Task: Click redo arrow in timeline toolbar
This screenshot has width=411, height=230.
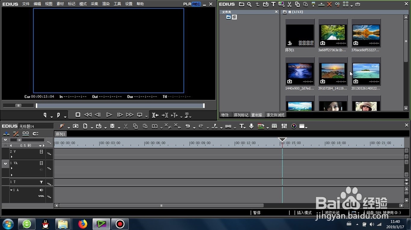Action: [x=201, y=126]
